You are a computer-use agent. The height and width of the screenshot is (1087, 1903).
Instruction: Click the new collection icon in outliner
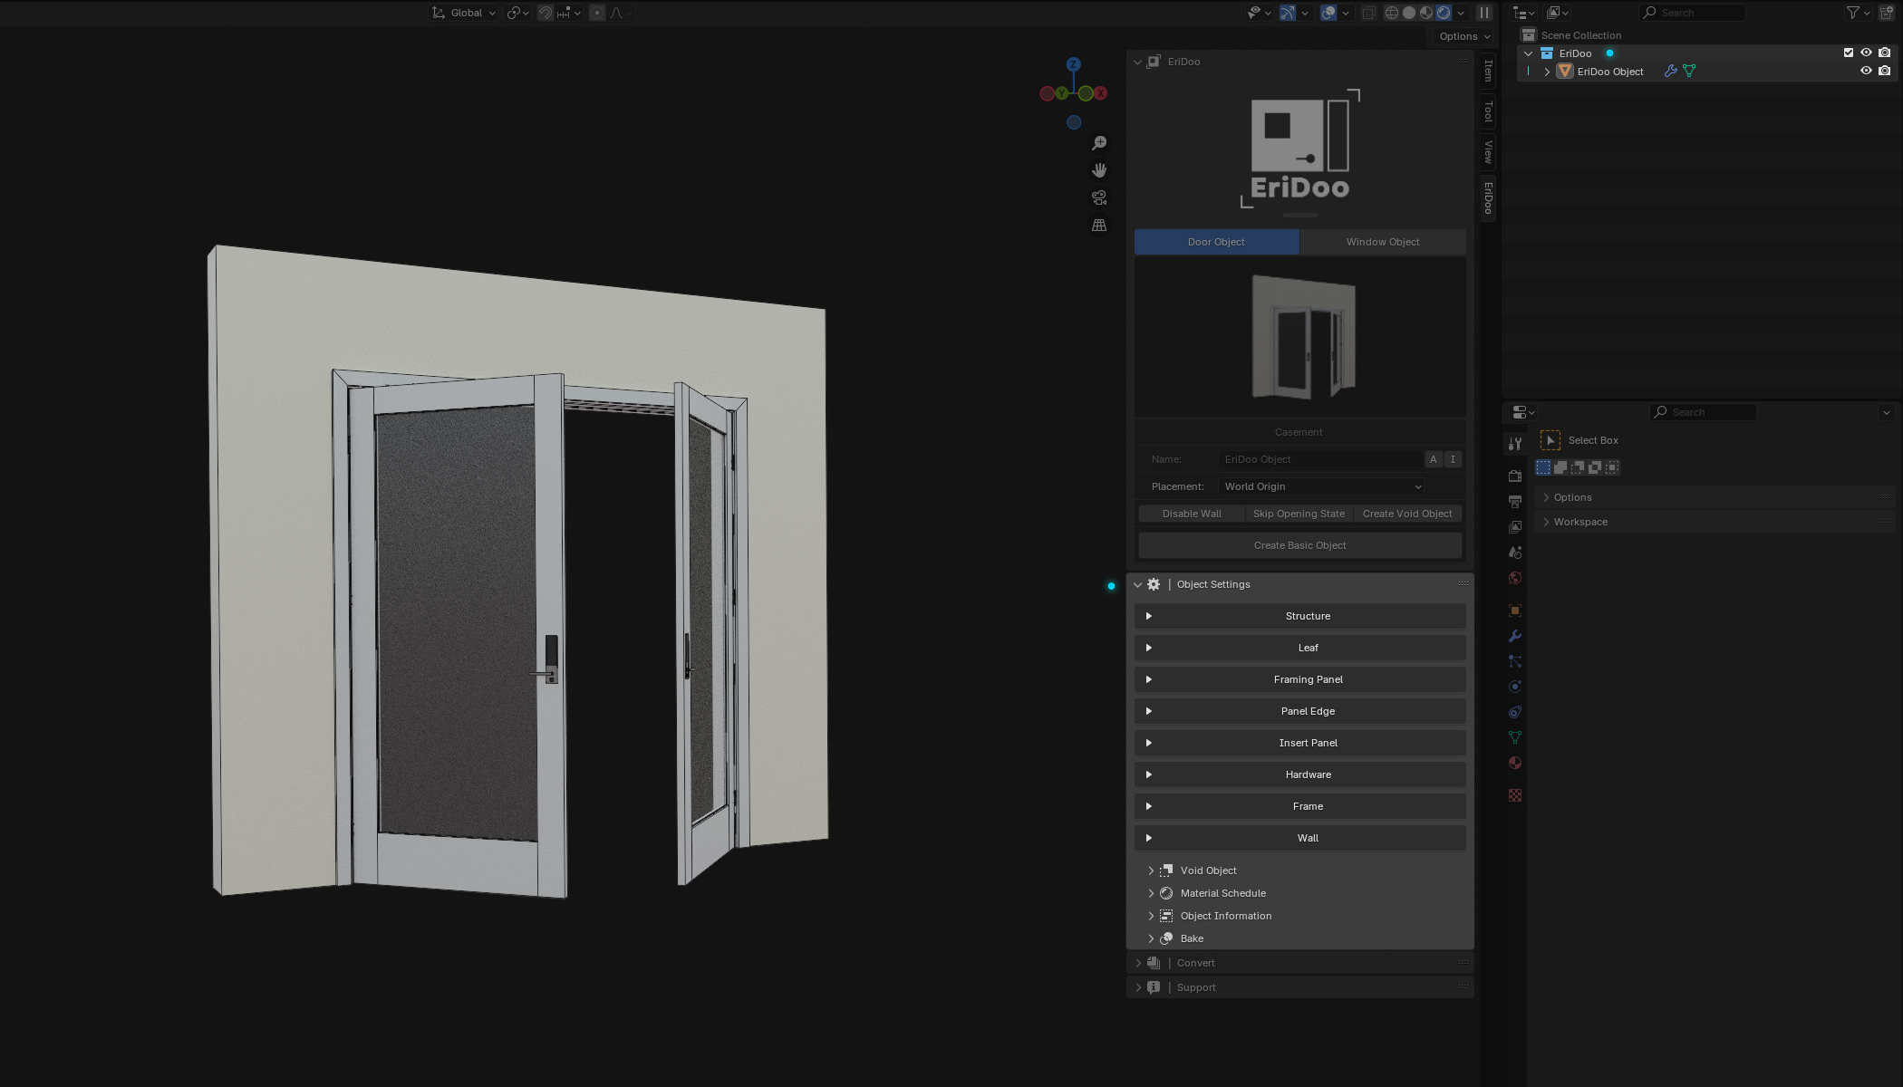point(1887,13)
